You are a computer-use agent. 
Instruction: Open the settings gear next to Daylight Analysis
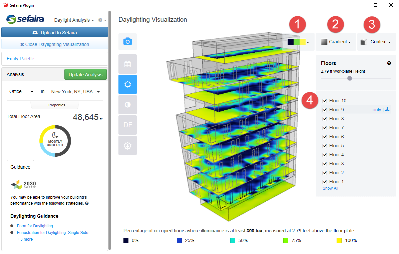click(x=102, y=20)
